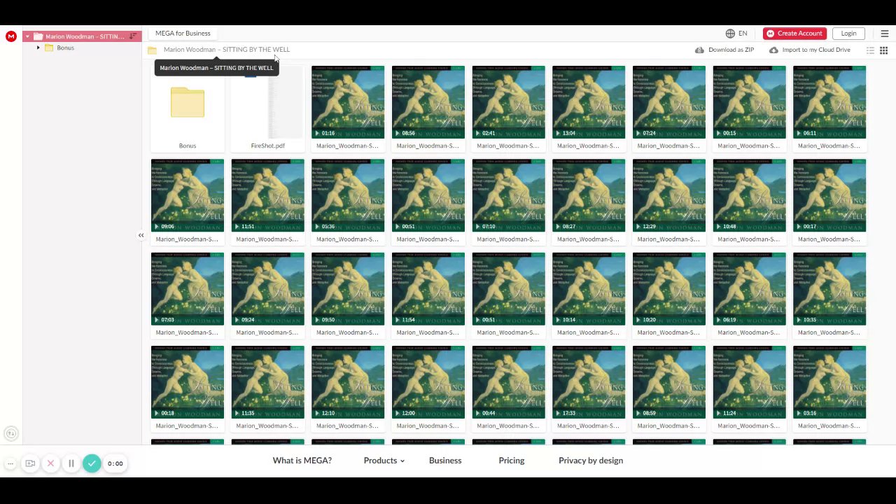
Task: Open the video thumbnail with 07:10 duration
Action: tap(508, 201)
